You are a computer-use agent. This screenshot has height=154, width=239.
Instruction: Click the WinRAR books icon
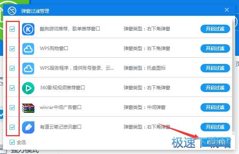(x=28, y=107)
